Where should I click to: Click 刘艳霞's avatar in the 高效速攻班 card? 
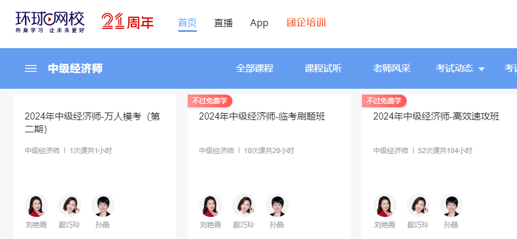[385, 205]
